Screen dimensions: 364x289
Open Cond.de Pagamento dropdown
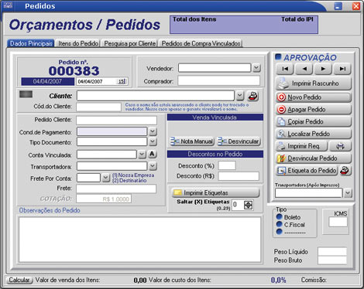click(153, 131)
